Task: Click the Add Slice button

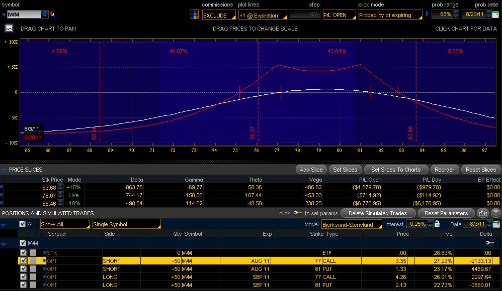Action: pos(311,170)
